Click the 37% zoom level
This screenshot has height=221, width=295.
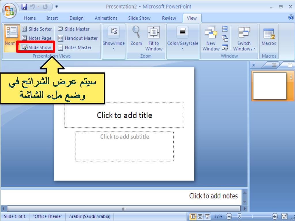pyautogui.click(x=218, y=216)
